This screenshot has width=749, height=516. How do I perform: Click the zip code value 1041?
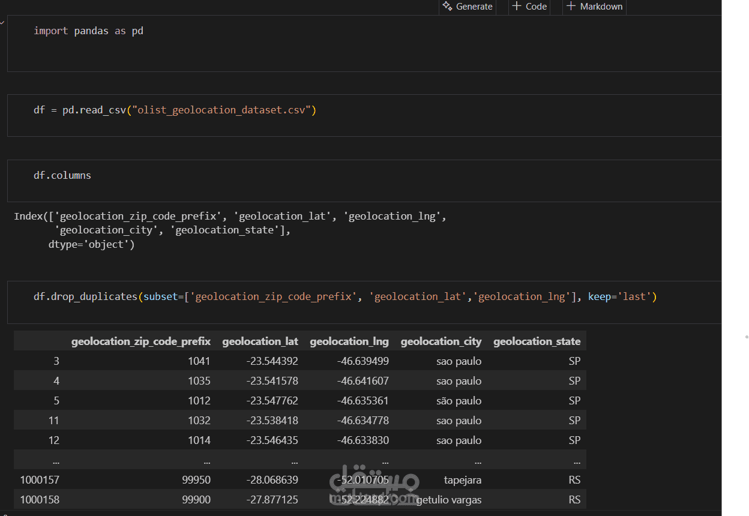[x=199, y=361]
